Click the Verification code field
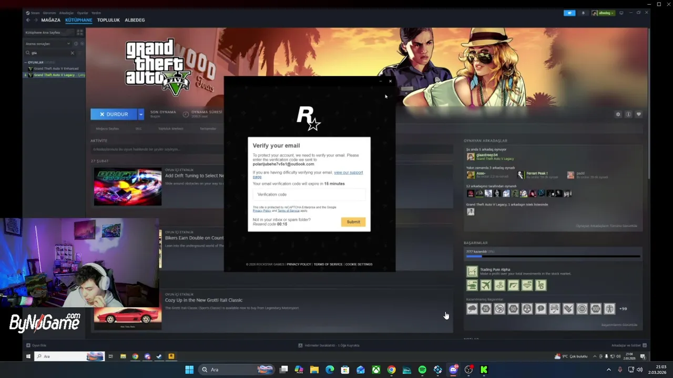 point(309,194)
